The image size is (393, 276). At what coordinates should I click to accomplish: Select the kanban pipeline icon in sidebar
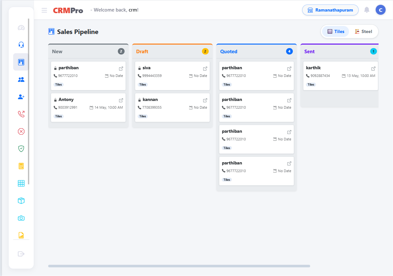click(21, 62)
